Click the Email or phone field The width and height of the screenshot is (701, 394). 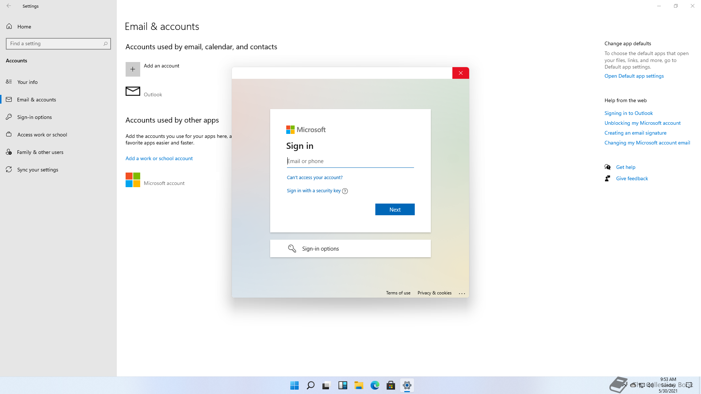coord(350,161)
